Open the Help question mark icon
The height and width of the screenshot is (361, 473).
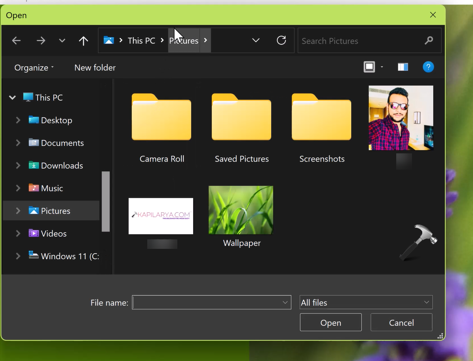click(428, 67)
